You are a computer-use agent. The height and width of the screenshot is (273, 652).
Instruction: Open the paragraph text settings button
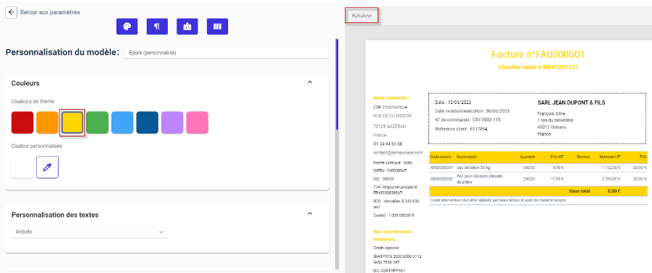pos(157,26)
